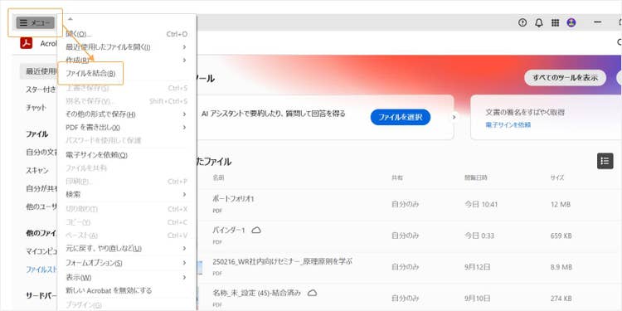Open 電子サインを依頼 link
The image size is (622, 311).
[x=508, y=124]
